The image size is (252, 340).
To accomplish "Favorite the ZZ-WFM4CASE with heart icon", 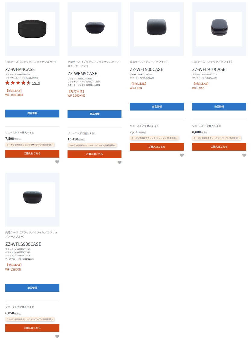I will click(57, 162).
